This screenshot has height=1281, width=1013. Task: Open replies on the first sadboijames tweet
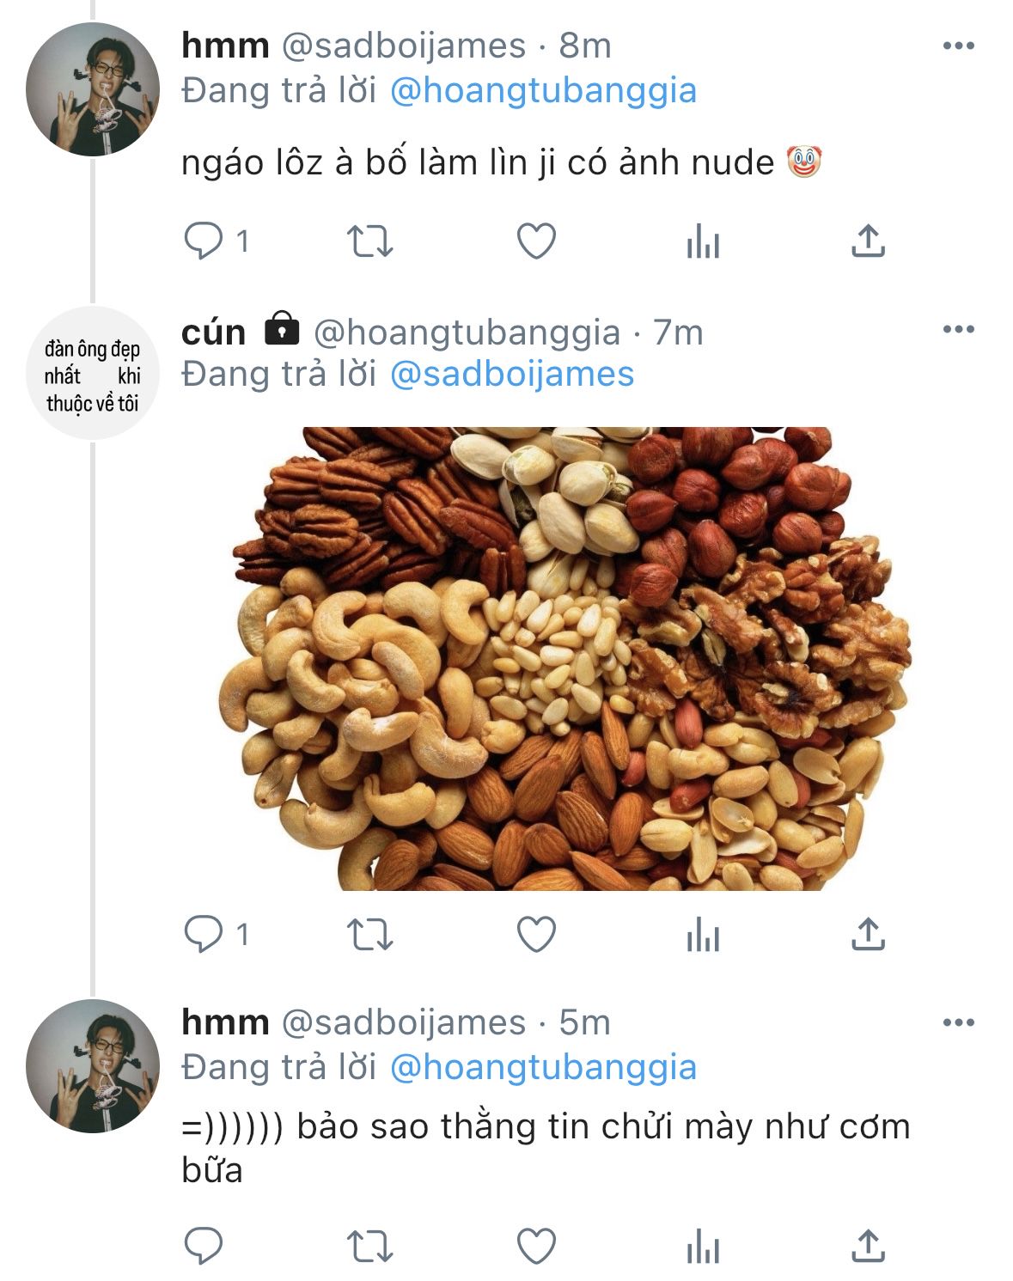tap(204, 241)
